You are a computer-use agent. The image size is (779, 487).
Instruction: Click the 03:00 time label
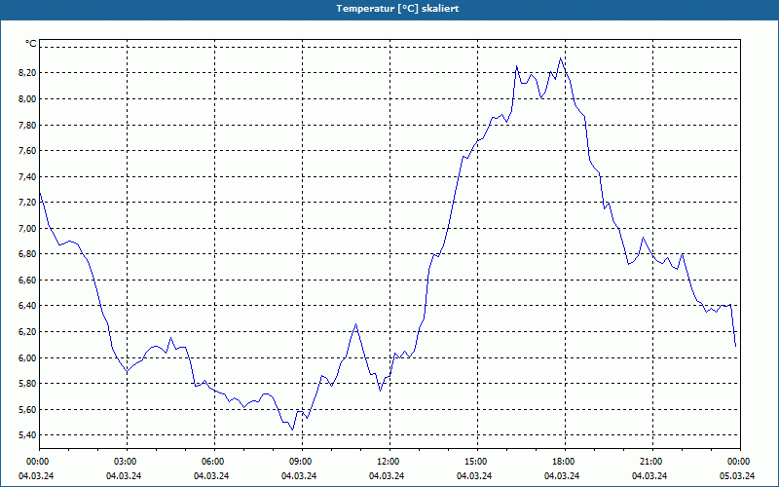pyautogui.click(x=124, y=462)
